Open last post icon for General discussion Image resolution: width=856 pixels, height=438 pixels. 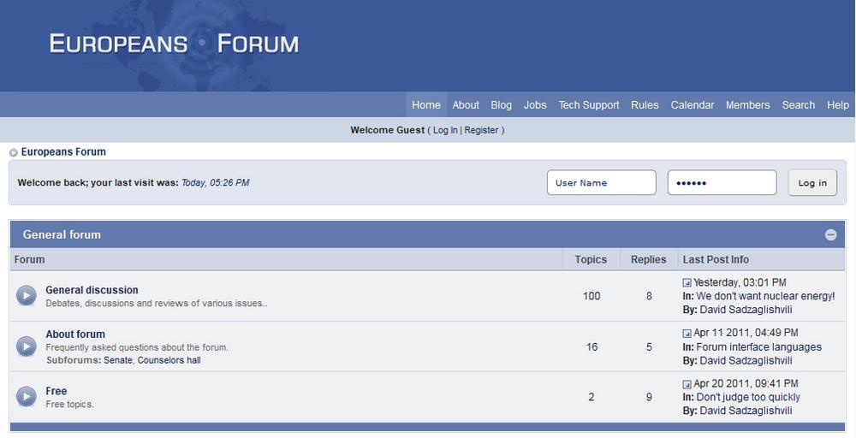(x=687, y=283)
